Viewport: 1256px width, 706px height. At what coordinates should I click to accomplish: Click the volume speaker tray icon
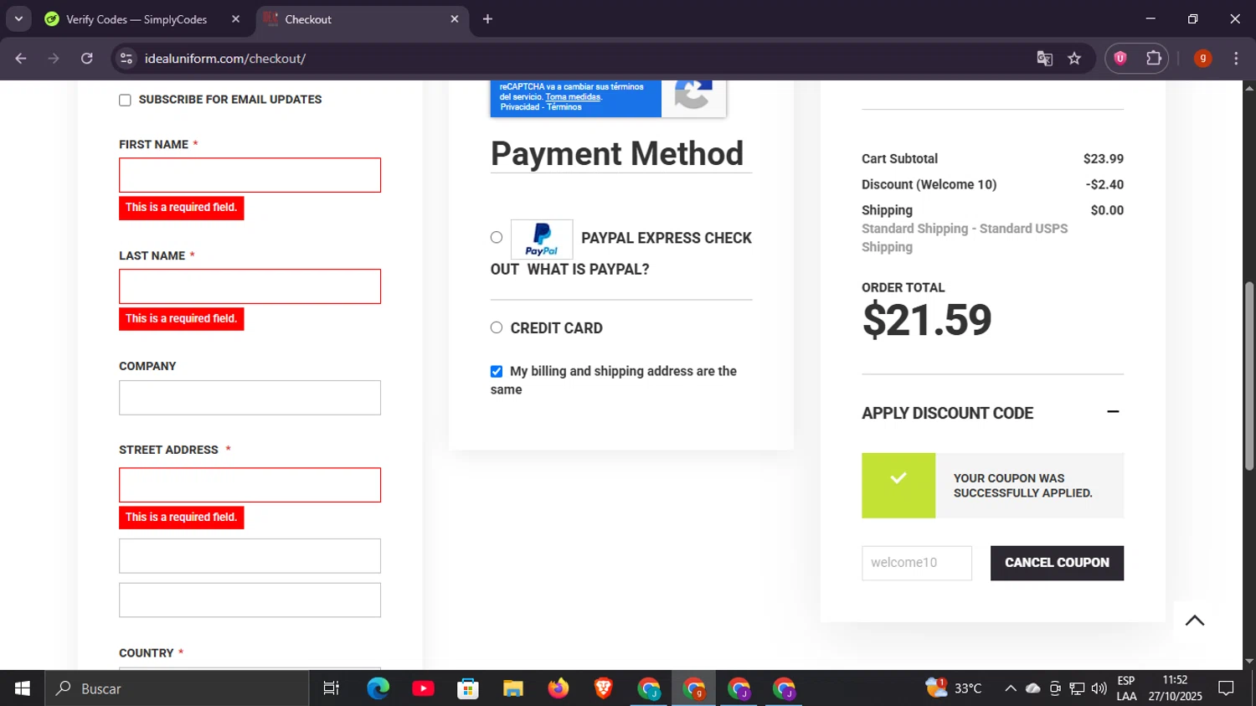pos(1099,688)
